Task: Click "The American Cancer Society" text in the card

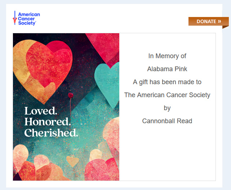Action: coord(167,95)
